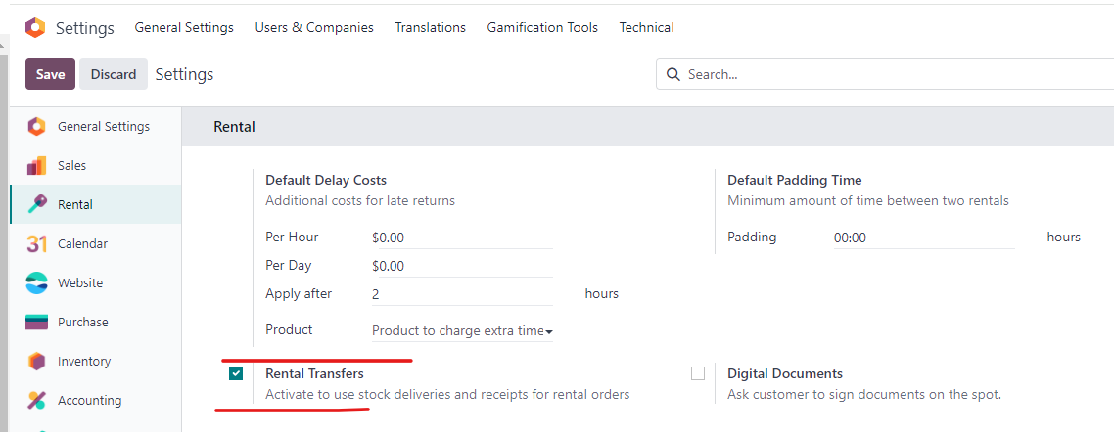The width and height of the screenshot is (1114, 432).
Task: Click the Discard button
Action: coord(114,74)
